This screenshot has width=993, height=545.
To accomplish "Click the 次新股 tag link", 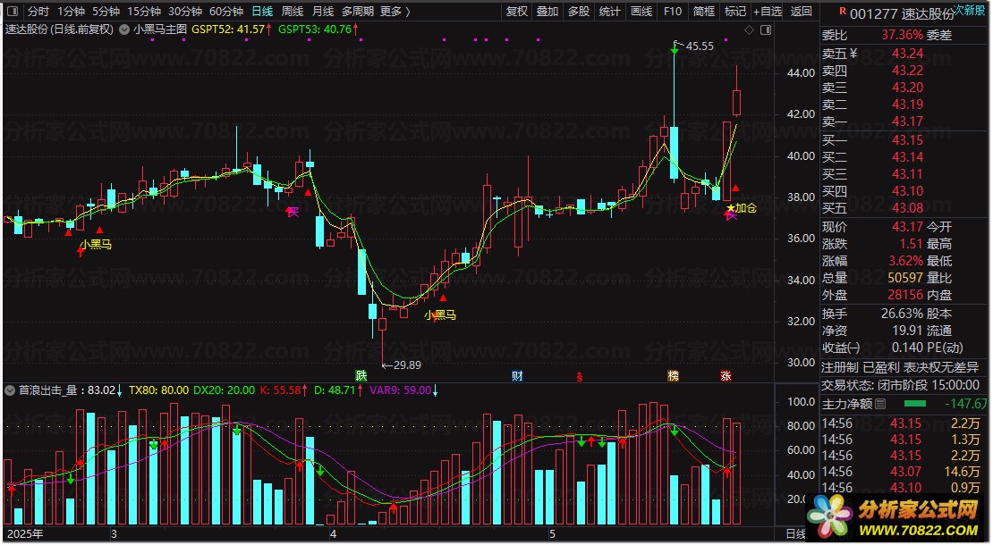I will click(x=970, y=10).
